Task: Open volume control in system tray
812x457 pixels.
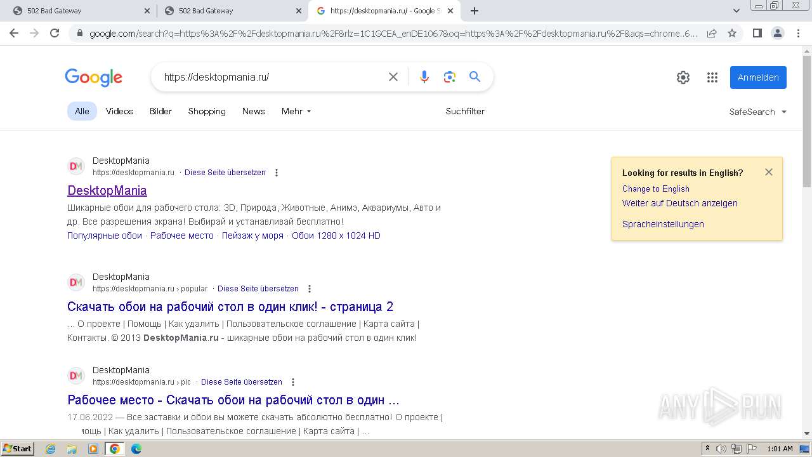Action: point(721,449)
